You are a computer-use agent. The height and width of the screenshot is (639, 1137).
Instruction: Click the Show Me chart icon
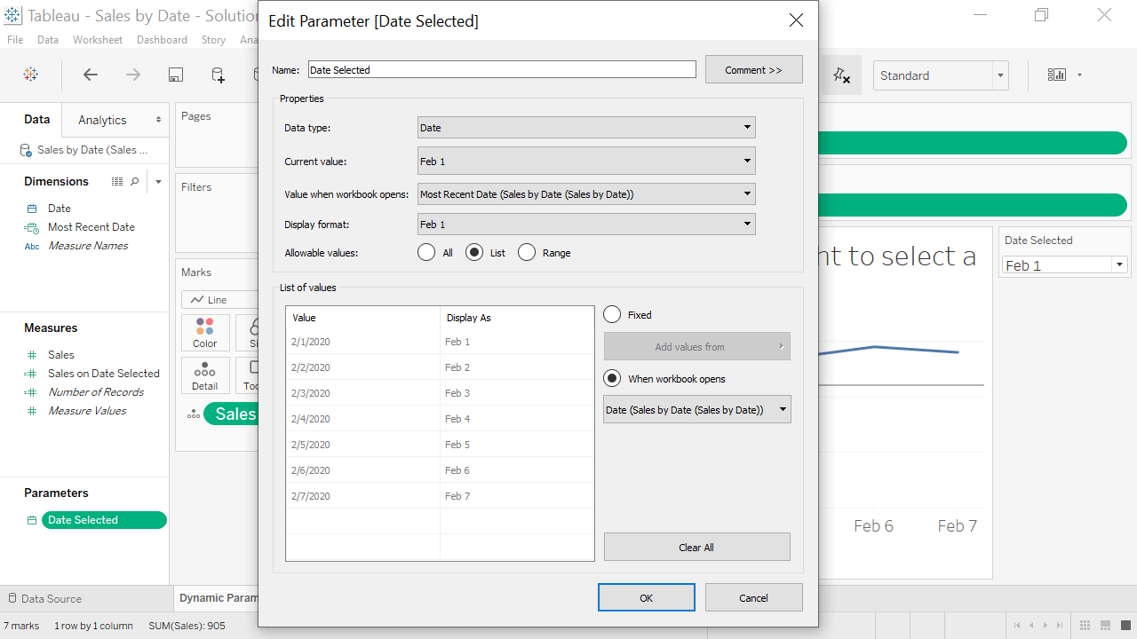1057,75
